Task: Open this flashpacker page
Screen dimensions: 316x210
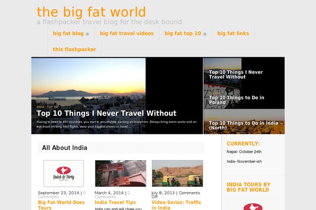Action: (74, 49)
